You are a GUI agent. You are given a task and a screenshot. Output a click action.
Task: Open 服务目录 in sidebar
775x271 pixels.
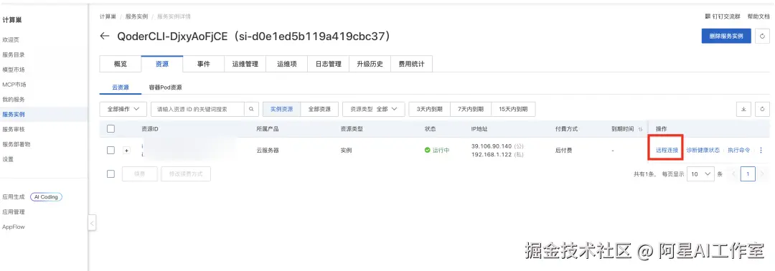click(x=14, y=54)
